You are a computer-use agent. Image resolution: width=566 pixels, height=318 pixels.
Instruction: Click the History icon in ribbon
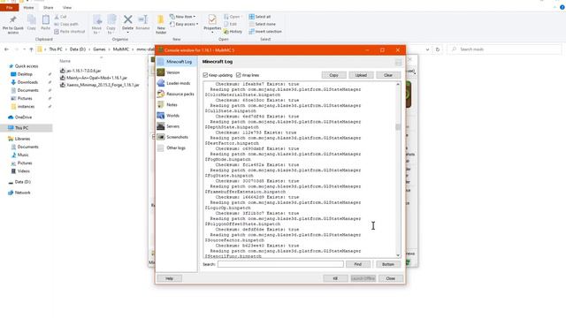pos(233,32)
